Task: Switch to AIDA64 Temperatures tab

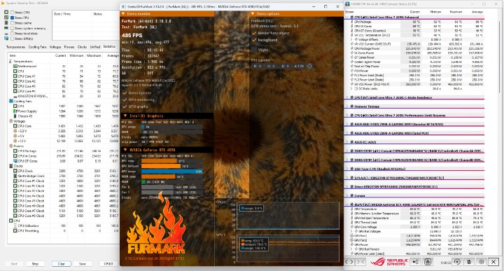Action: [x=15, y=47]
